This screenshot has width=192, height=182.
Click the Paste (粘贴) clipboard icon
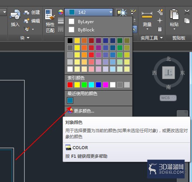(x=174, y=15)
